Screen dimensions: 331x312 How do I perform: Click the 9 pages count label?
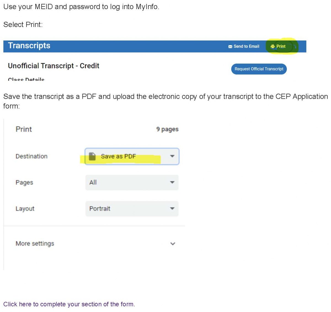167,129
